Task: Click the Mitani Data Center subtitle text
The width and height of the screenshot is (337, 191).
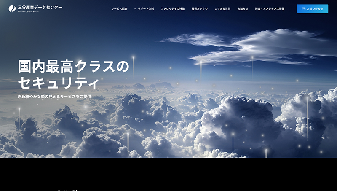Action: (x=28, y=12)
